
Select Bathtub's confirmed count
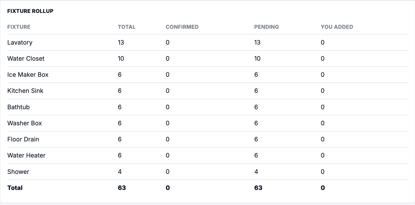(168, 107)
